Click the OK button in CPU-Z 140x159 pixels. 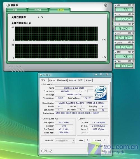[x=103, y=151]
